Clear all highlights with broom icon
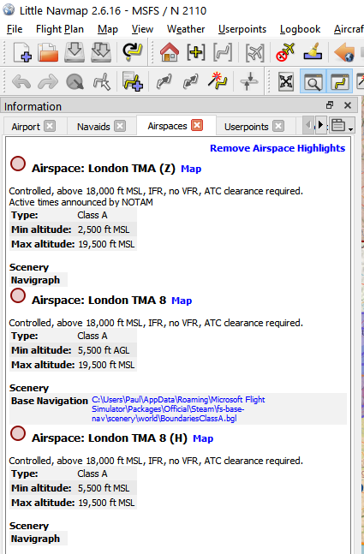 point(313,52)
